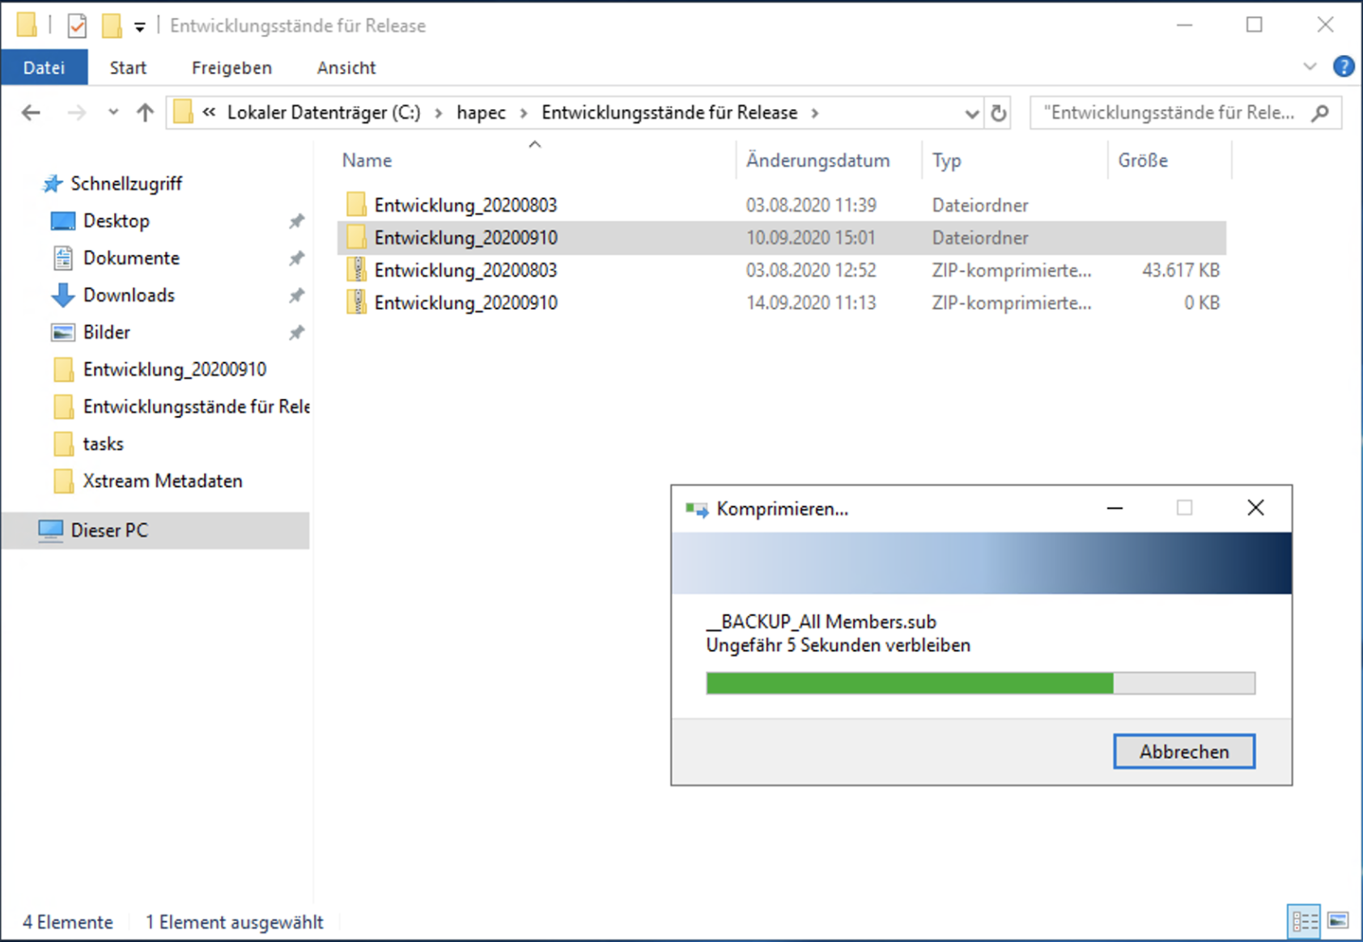This screenshot has height=942, width=1363.
Task: Click the back navigation arrow
Action: tap(31, 112)
